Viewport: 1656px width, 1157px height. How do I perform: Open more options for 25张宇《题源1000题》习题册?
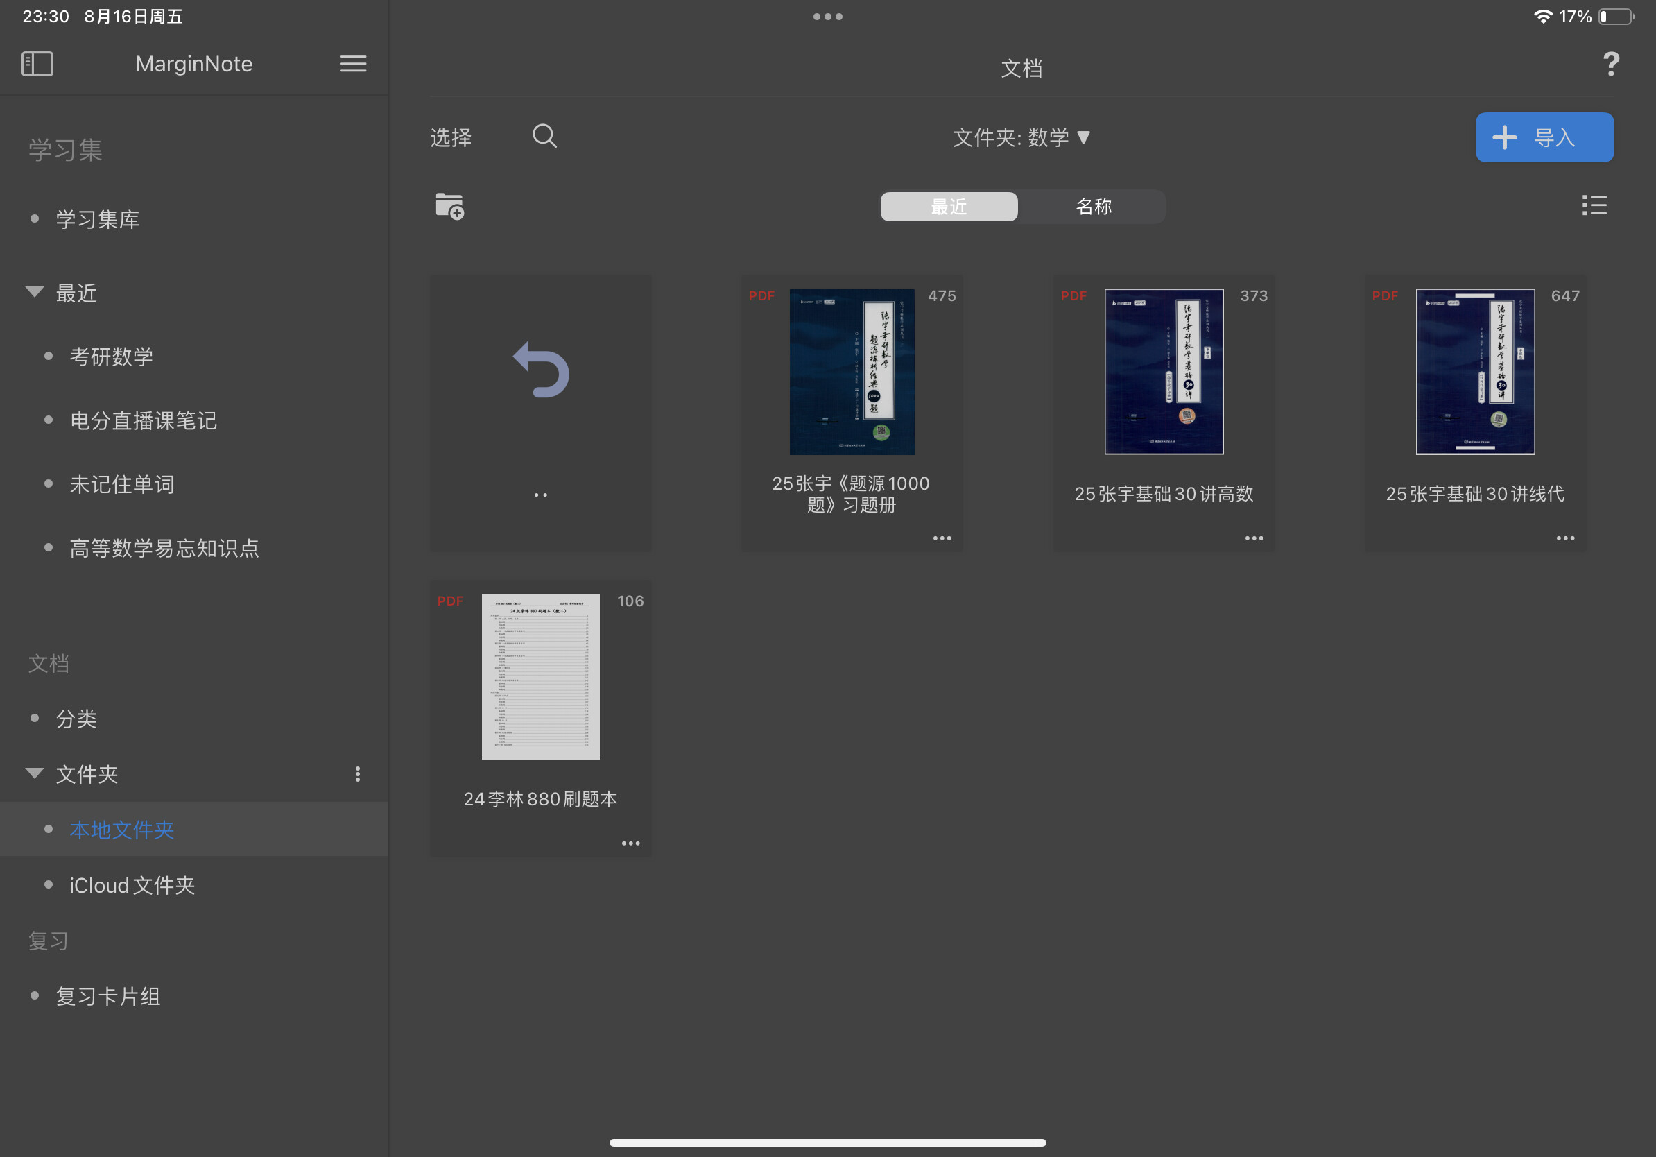pos(942,538)
